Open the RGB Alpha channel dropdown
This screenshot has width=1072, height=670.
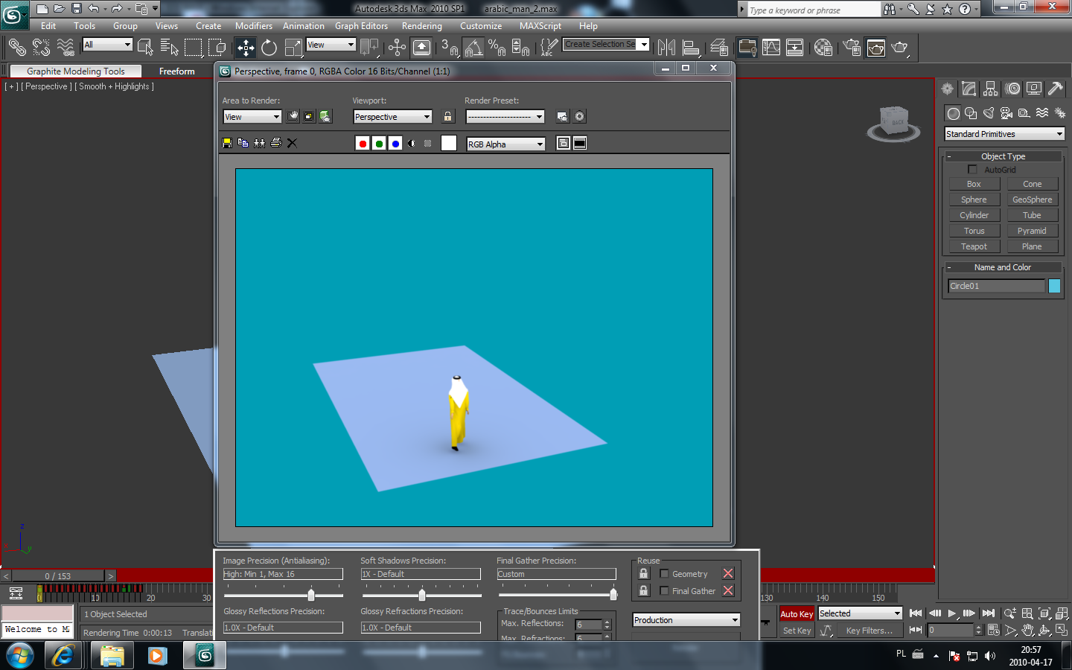pos(505,144)
